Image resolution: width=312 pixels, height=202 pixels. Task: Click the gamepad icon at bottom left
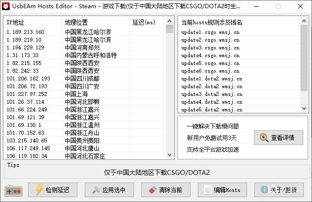click(x=14, y=190)
